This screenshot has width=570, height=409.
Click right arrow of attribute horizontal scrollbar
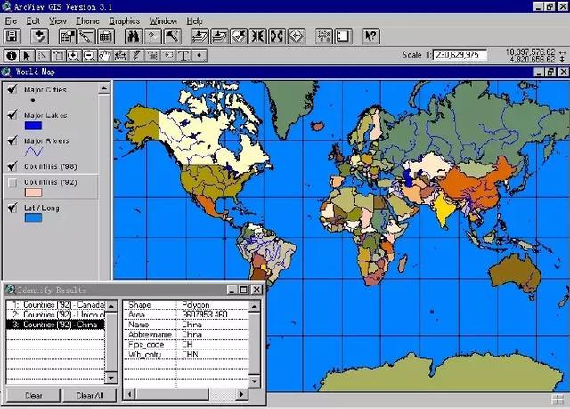pos(243,394)
